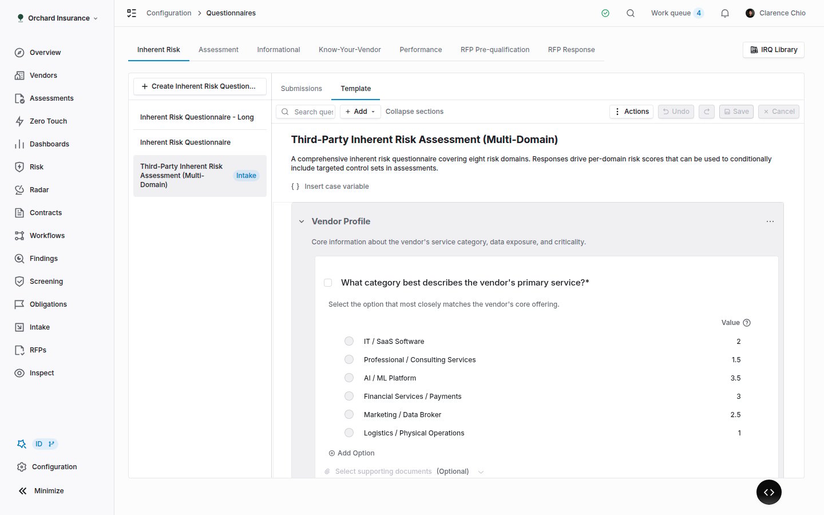This screenshot has height=515, width=824.
Task: Collapse the Vendor Profile section chevron
Action: coord(302,221)
